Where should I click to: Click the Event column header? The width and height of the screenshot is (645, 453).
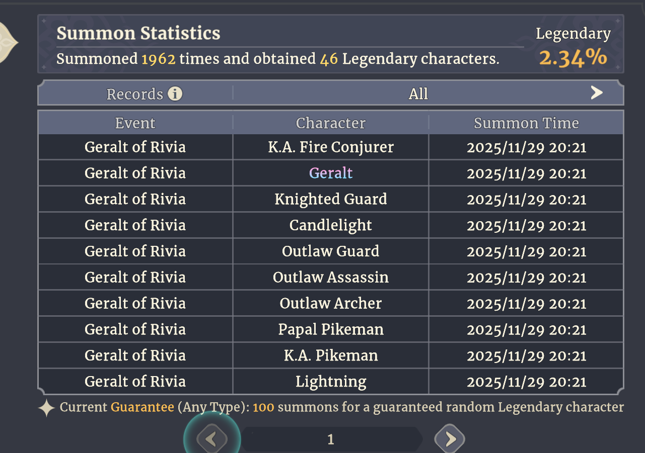pos(135,123)
